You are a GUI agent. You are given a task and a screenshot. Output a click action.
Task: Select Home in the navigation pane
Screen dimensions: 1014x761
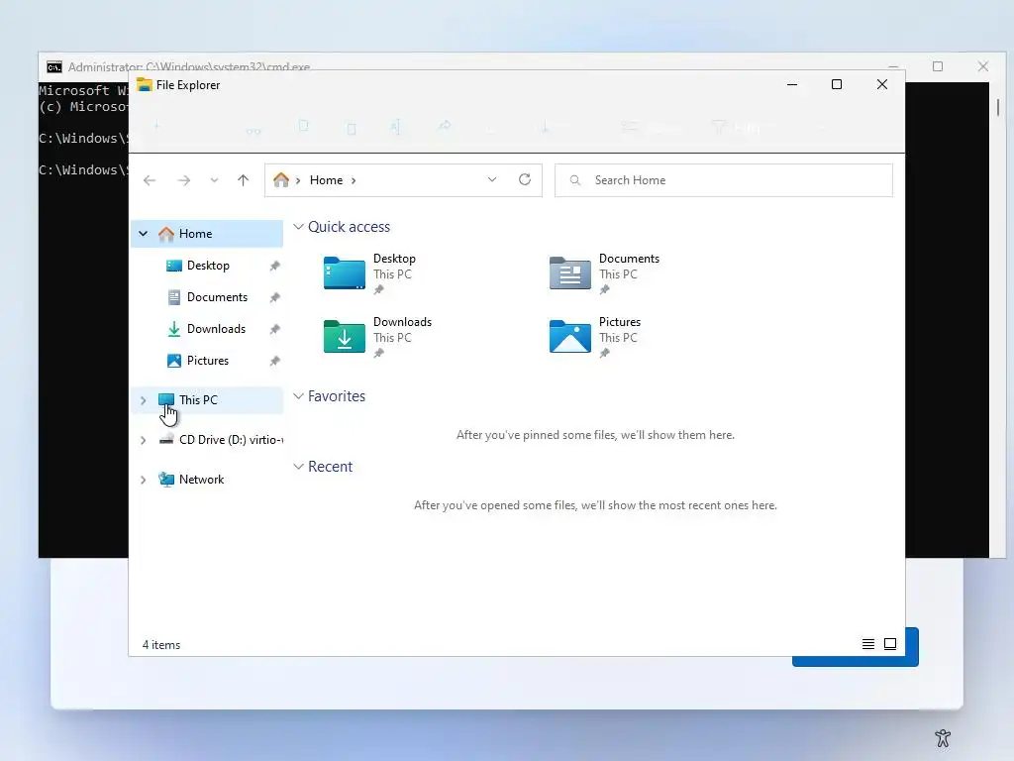207,234
